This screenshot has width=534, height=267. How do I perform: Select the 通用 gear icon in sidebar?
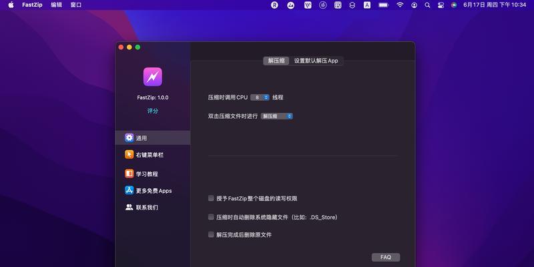129,138
